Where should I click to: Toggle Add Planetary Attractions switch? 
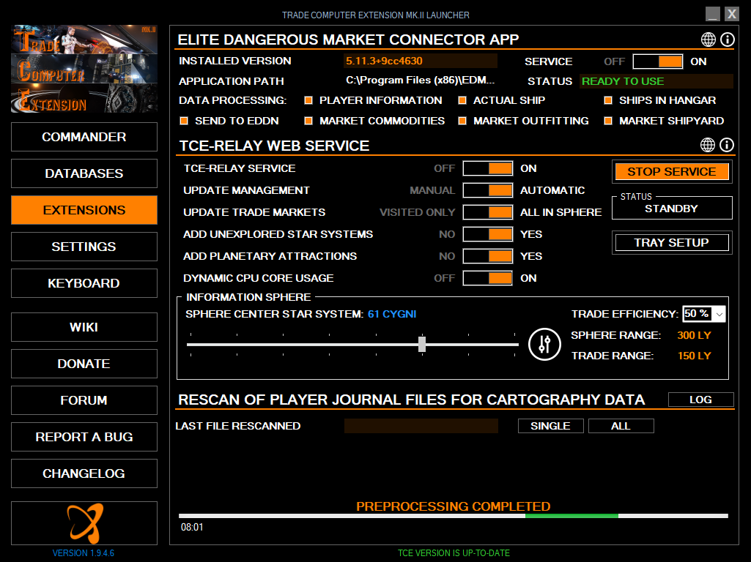pos(487,256)
